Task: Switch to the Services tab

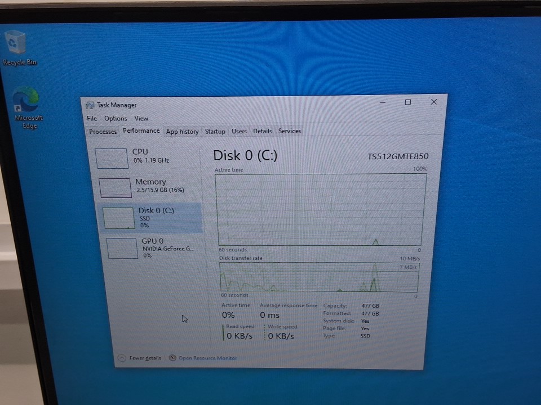Action: click(x=290, y=131)
